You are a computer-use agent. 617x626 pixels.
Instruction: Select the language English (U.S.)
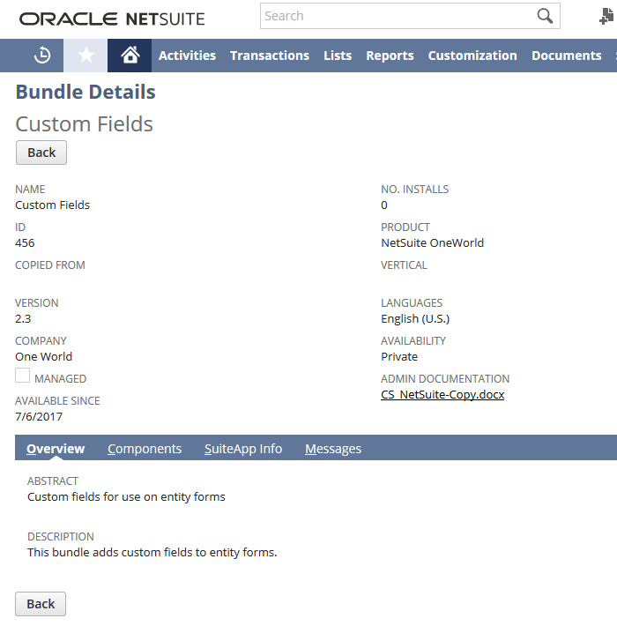[415, 318]
